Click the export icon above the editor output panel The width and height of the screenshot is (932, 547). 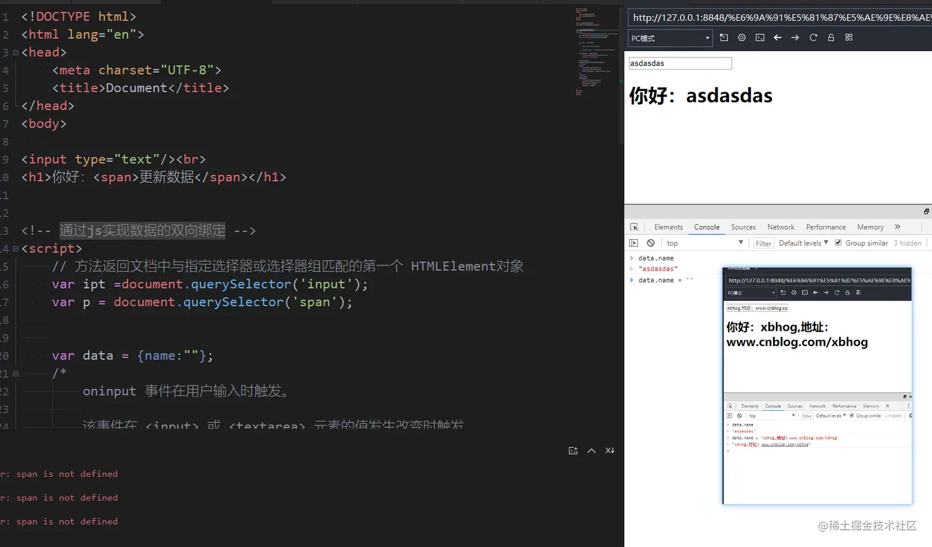(573, 451)
